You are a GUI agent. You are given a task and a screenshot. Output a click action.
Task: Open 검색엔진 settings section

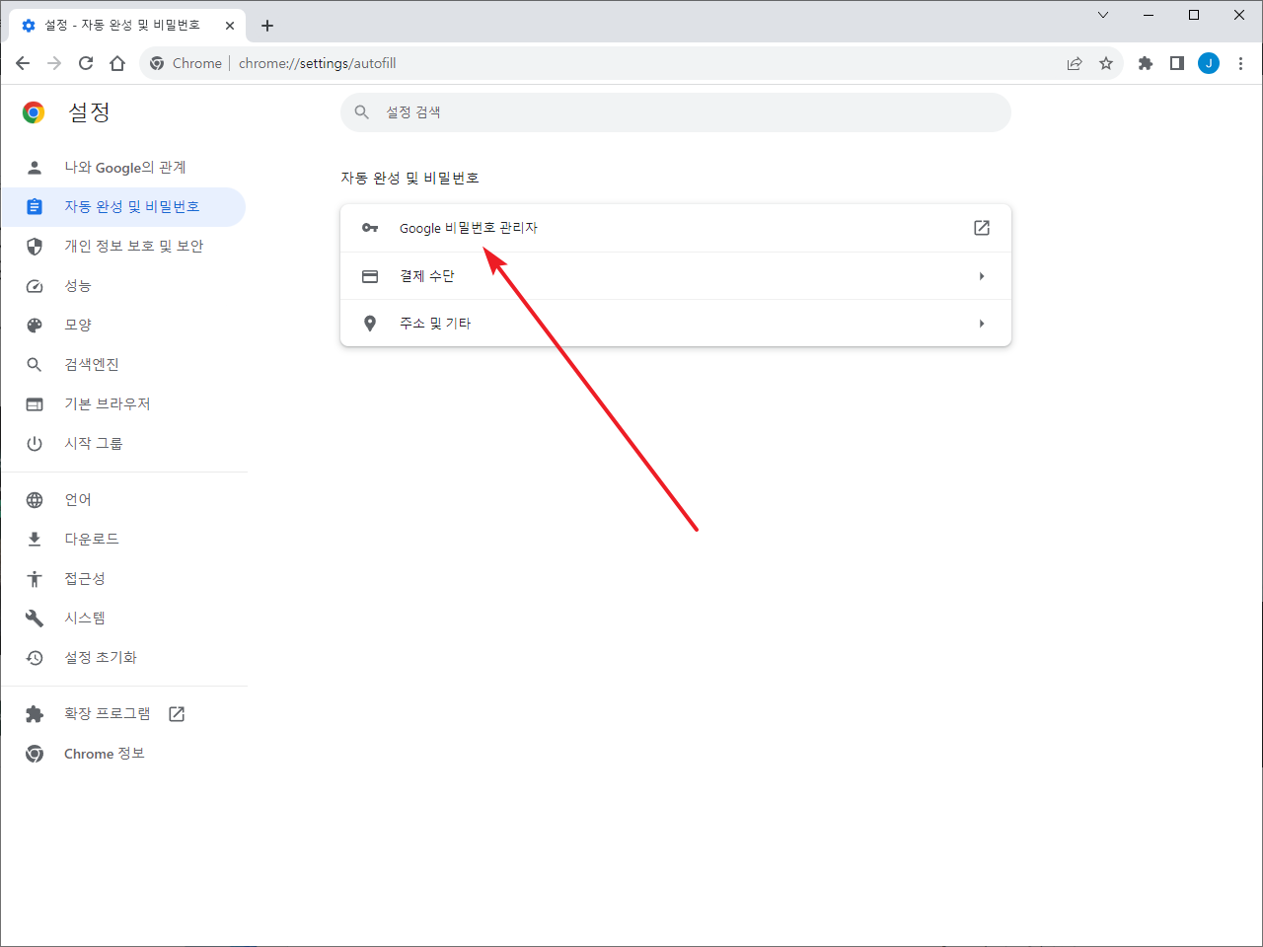pos(123,365)
